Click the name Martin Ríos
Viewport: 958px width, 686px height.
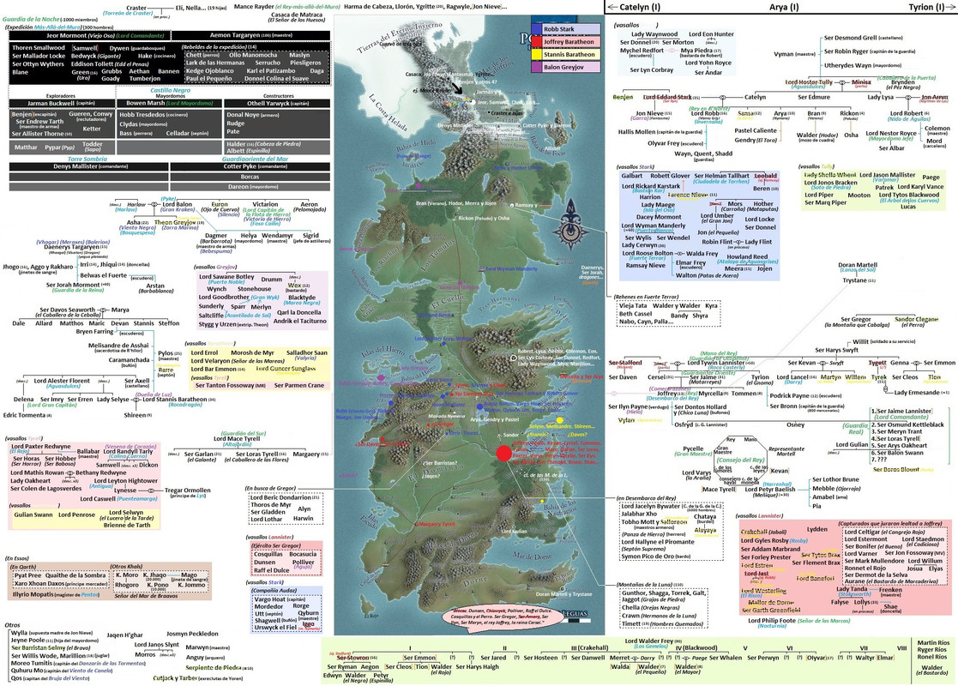933,642
